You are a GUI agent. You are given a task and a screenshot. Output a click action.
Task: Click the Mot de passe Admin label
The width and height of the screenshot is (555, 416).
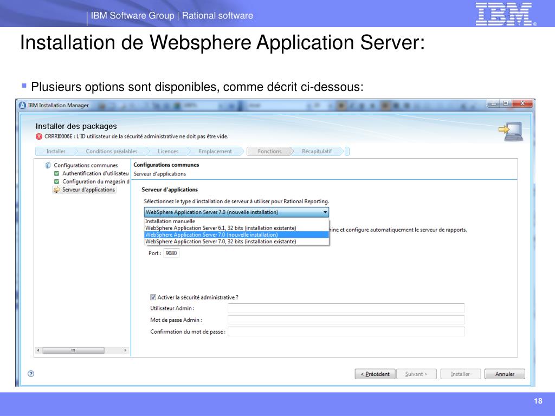(176, 320)
